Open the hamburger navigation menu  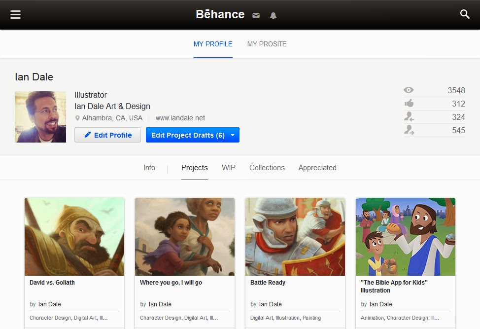point(15,14)
